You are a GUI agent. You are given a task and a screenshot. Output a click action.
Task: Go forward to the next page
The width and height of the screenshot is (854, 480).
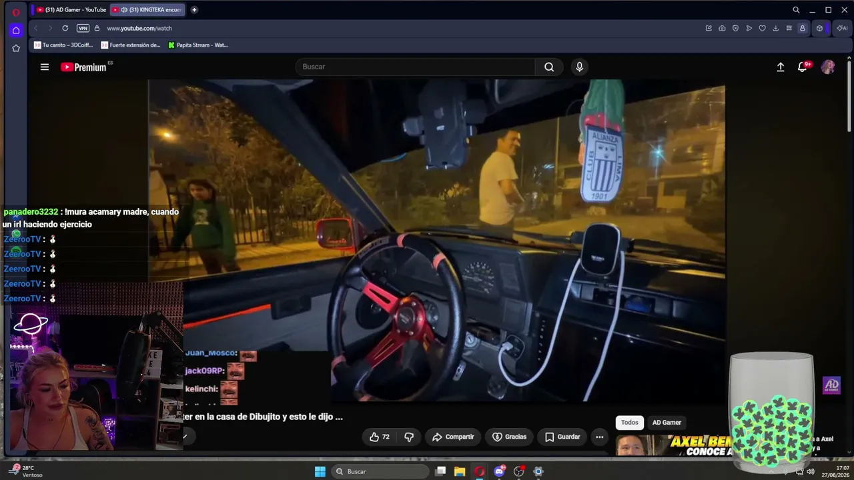pyautogui.click(x=50, y=28)
